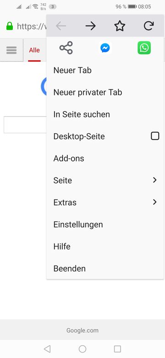Reload the page with refresh icon

[x=149, y=26]
